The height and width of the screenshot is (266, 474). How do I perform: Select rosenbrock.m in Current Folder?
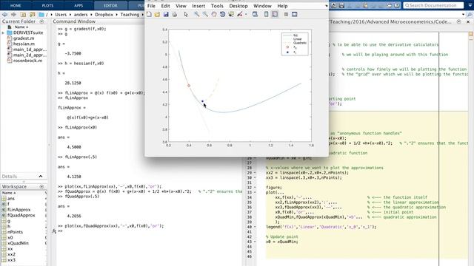(x=27, y=61)
